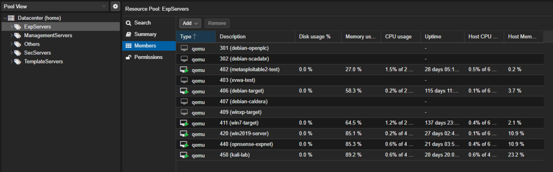Click the Datacenter server icon in tree
This screenshot has height=172, width=553.
coord(12,18)
